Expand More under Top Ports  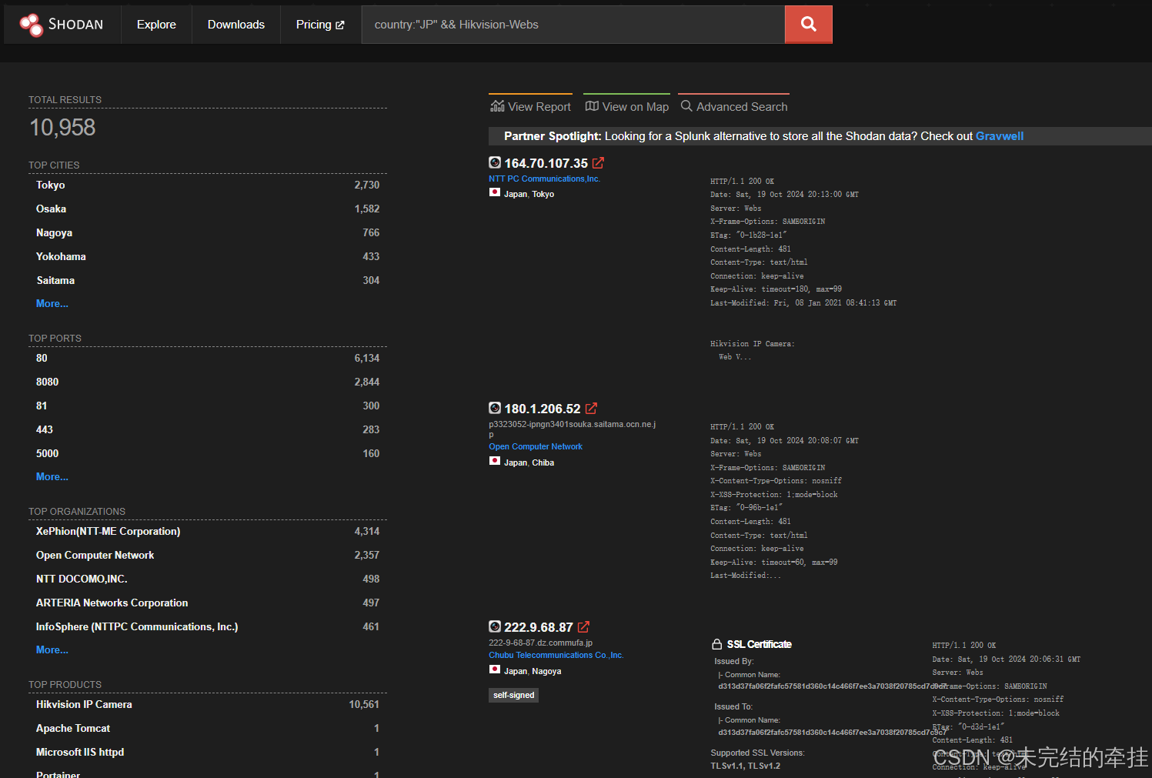[52, 476]
